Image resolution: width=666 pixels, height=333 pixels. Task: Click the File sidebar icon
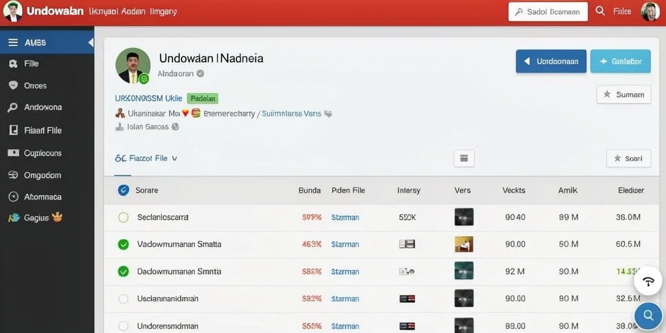point(13,64)
